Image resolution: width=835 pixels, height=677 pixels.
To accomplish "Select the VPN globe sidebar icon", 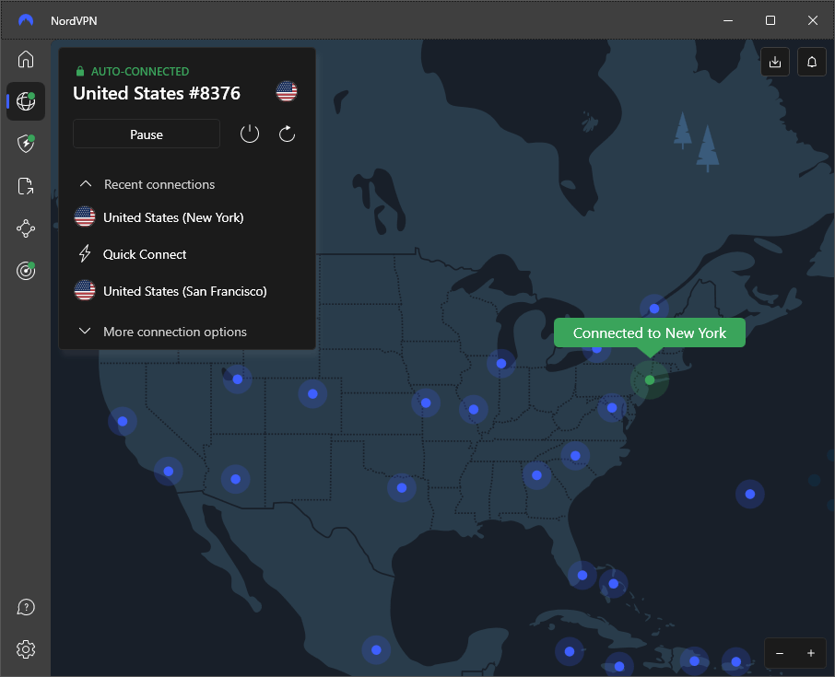I will 26,101.
